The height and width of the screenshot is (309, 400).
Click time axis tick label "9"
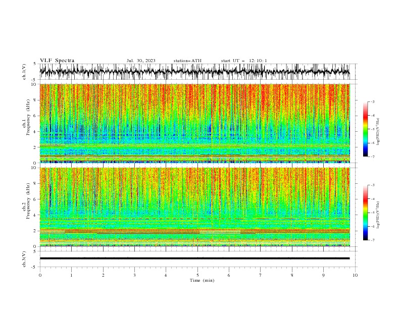323,275
